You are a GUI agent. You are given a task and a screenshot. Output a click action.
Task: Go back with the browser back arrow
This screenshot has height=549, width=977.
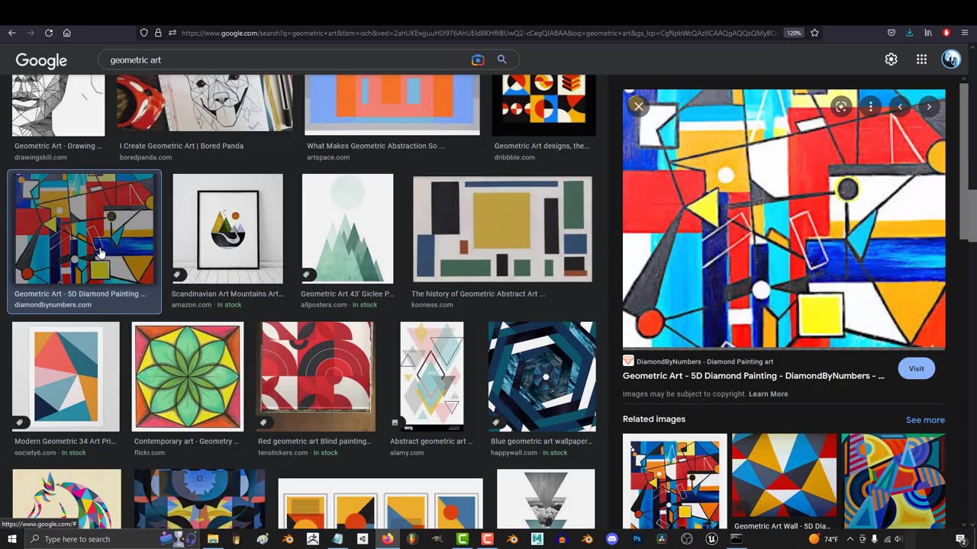coord(12,33)
